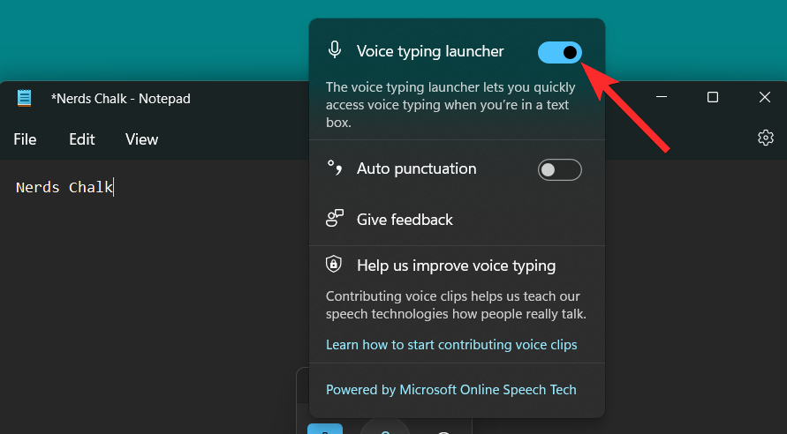Viewport: 787px width, 434px height.
Task: Open the Edit menu in Notepad
Action: point(82,139)
